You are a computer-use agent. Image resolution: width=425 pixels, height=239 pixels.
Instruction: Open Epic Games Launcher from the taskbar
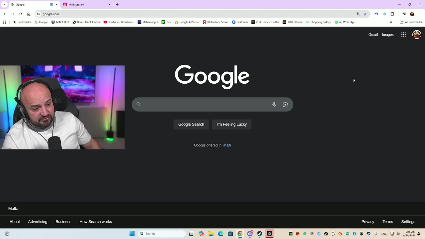269,234
